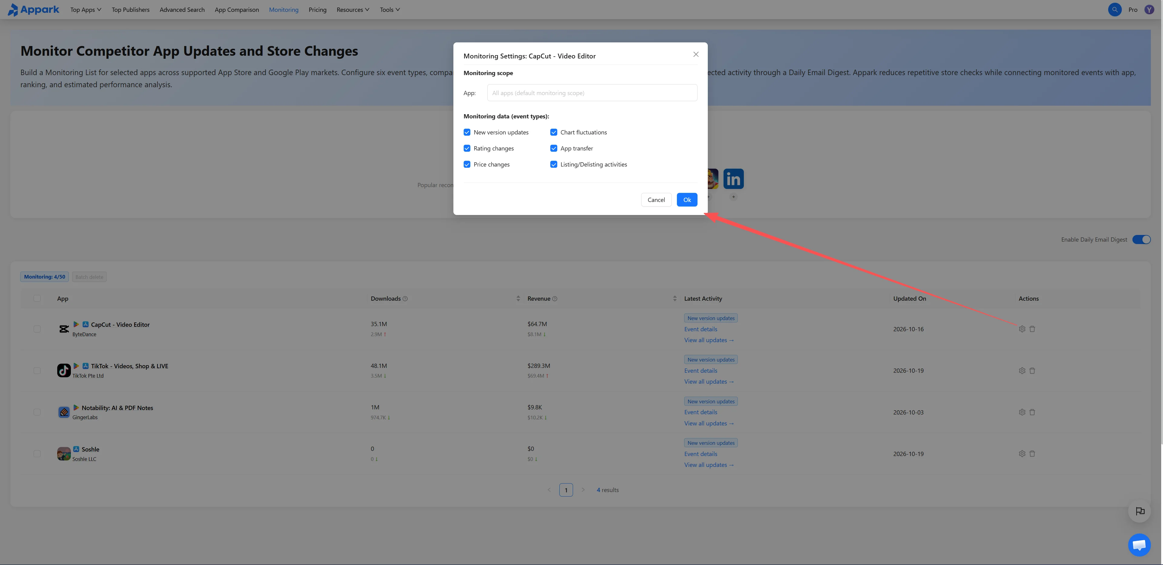The width and height of the screenshot is (1163, 565).
Task: Click the TikTok app icon
Action: pyautogui.click(x=64, y=371)
